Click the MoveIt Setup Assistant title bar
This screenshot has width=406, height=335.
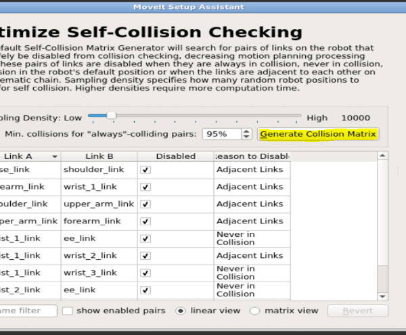(203, 7)
